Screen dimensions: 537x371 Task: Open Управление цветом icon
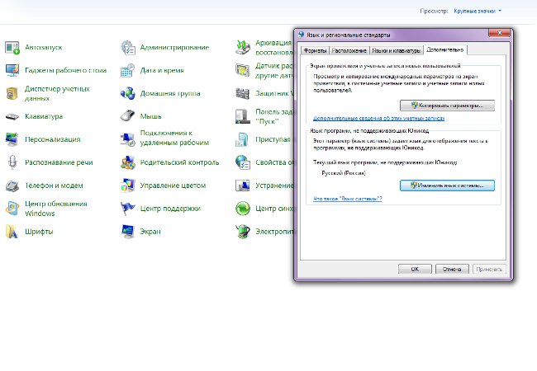pyautogui.click(x=128, y=185)
